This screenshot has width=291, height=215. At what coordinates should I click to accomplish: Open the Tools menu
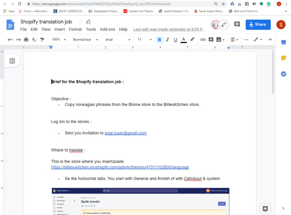[x=91, y=29]
